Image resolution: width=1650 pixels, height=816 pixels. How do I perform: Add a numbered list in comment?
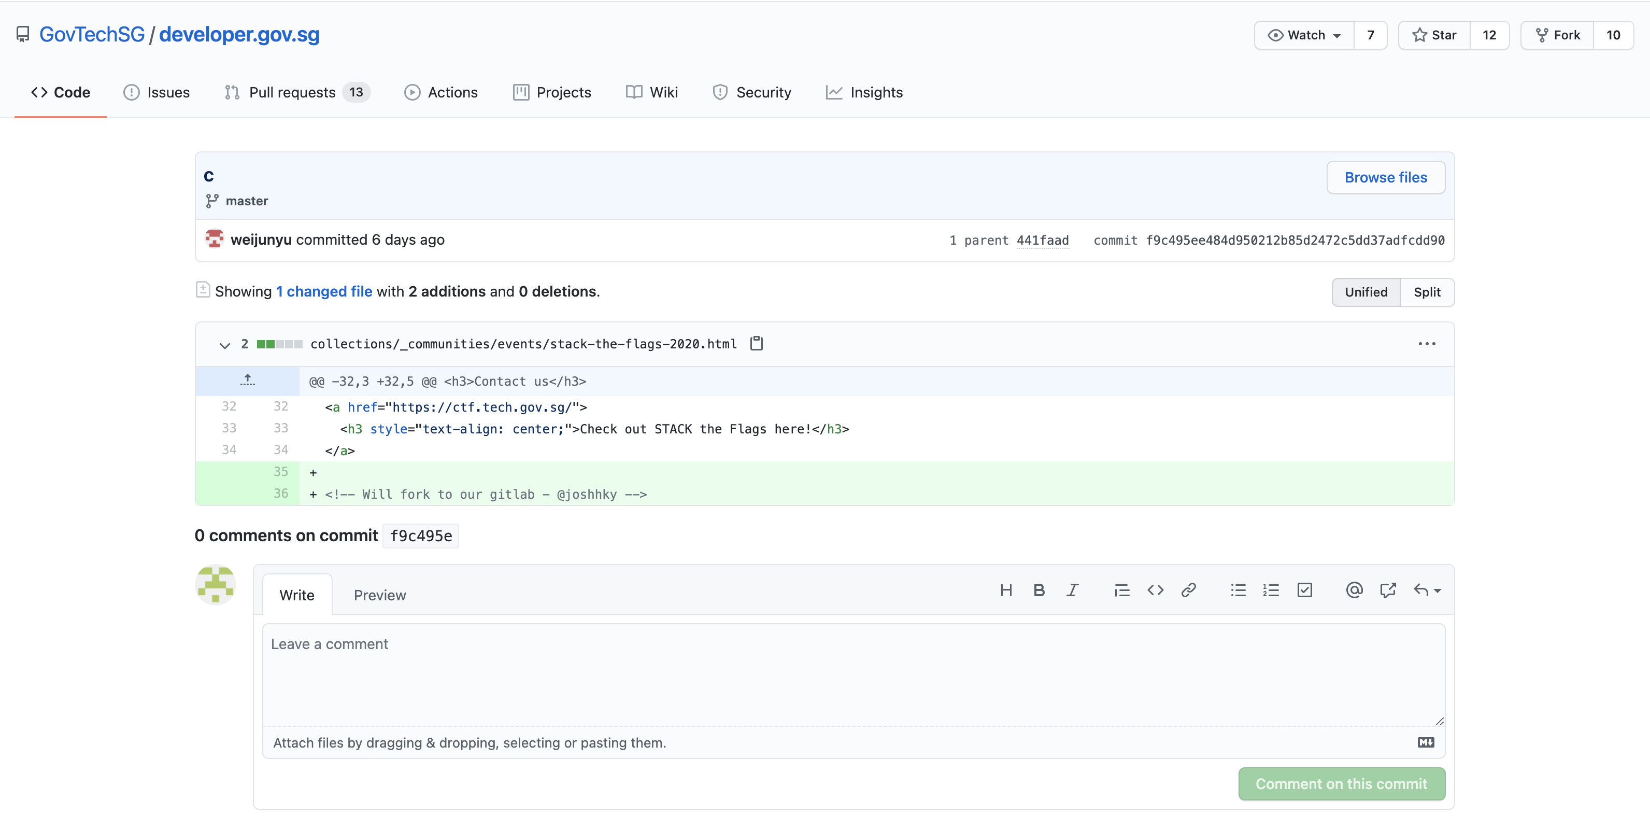coord(1271,590)
